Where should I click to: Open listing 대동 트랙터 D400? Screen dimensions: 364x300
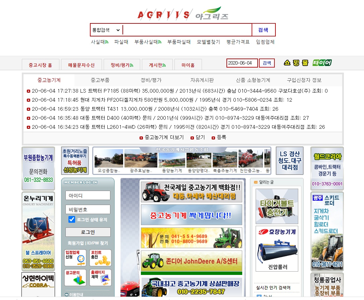click(170, 118)
